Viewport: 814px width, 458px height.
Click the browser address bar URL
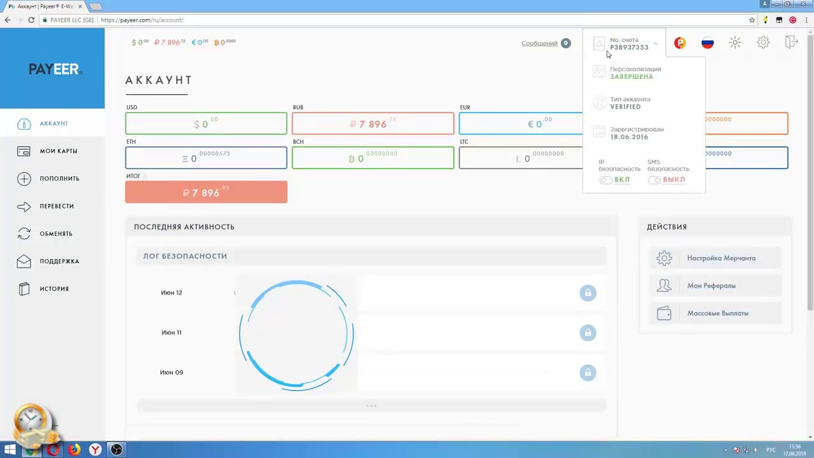pyautogui.click(x=142, y=20)
